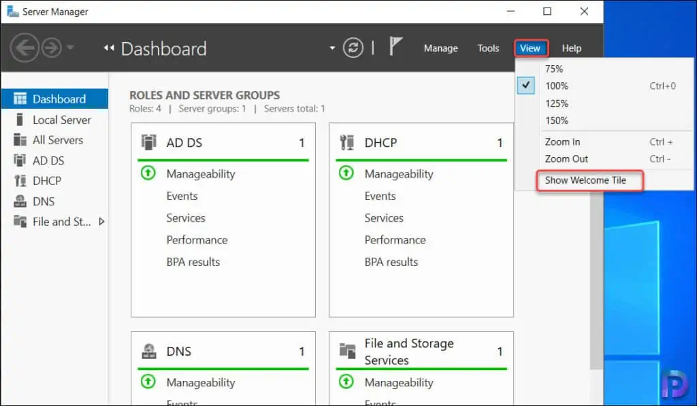
Task: Click the DHCP tile header title
Action: pos(380,143)
